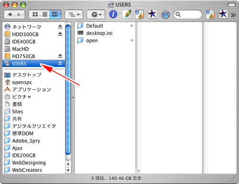Eject the ネットワーク volume
Image resolution: width=239 pixels, height=184 pixels.
[60, 26]
